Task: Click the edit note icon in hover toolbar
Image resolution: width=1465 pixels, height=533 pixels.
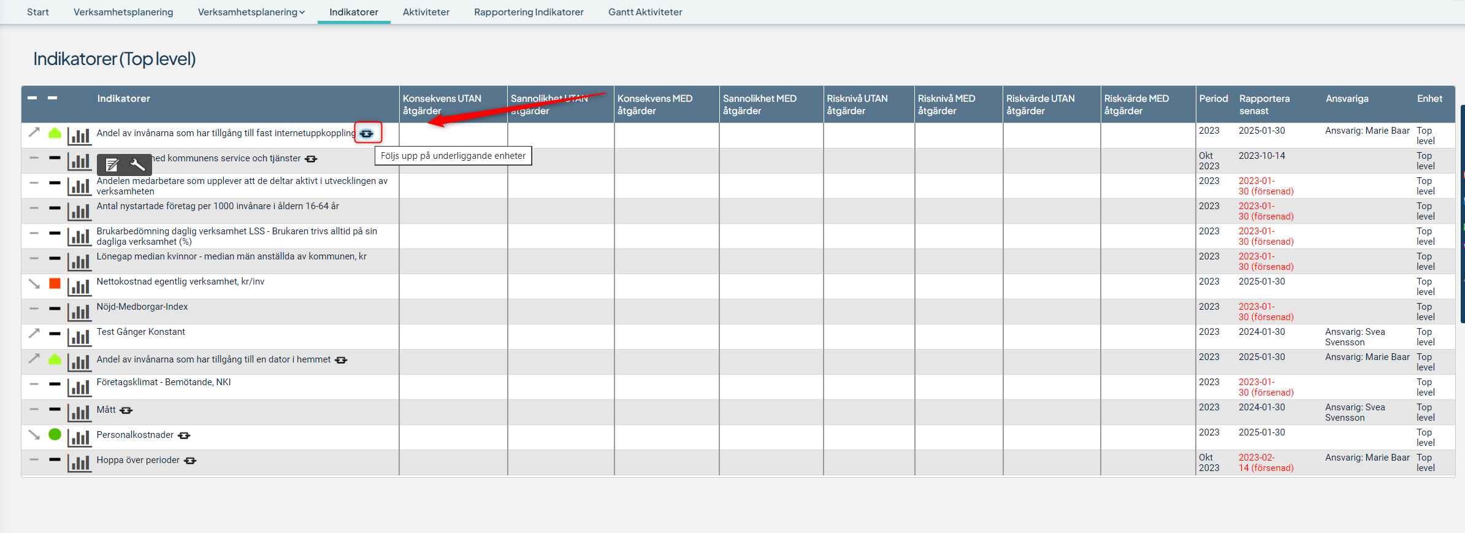Action: coord(112,164)
